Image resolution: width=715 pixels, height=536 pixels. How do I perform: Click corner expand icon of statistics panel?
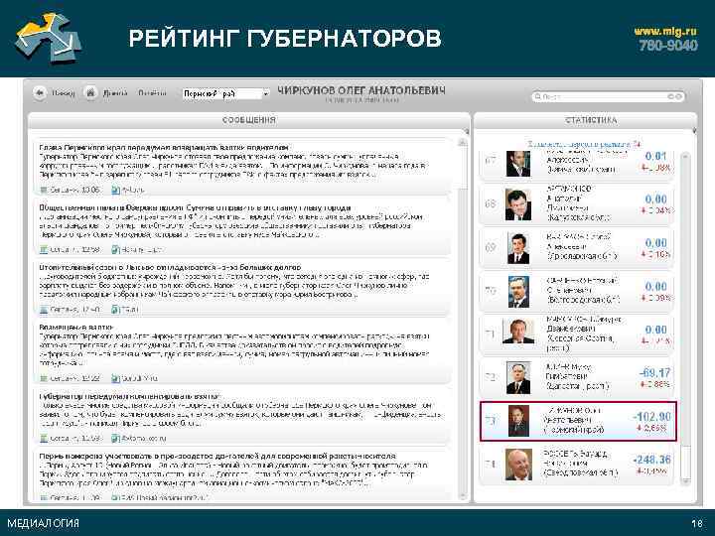(x=694, y=131)
